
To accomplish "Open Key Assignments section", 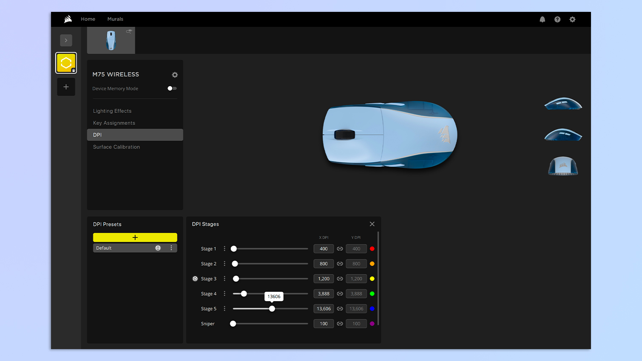I will pyautogui.click(x=114, y=123).
